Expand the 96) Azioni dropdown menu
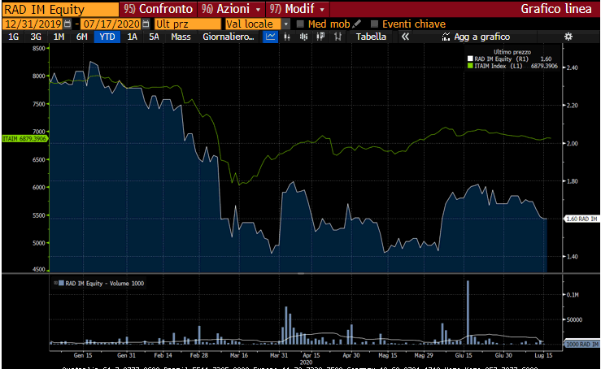Viewport: 601px width, 369px height. click(258, 9)
